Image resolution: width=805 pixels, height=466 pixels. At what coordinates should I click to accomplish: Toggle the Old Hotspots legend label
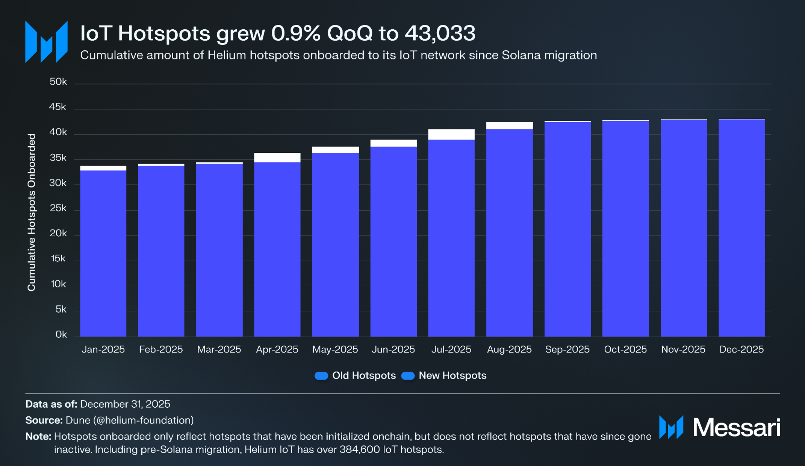click(x=364, y=376)
